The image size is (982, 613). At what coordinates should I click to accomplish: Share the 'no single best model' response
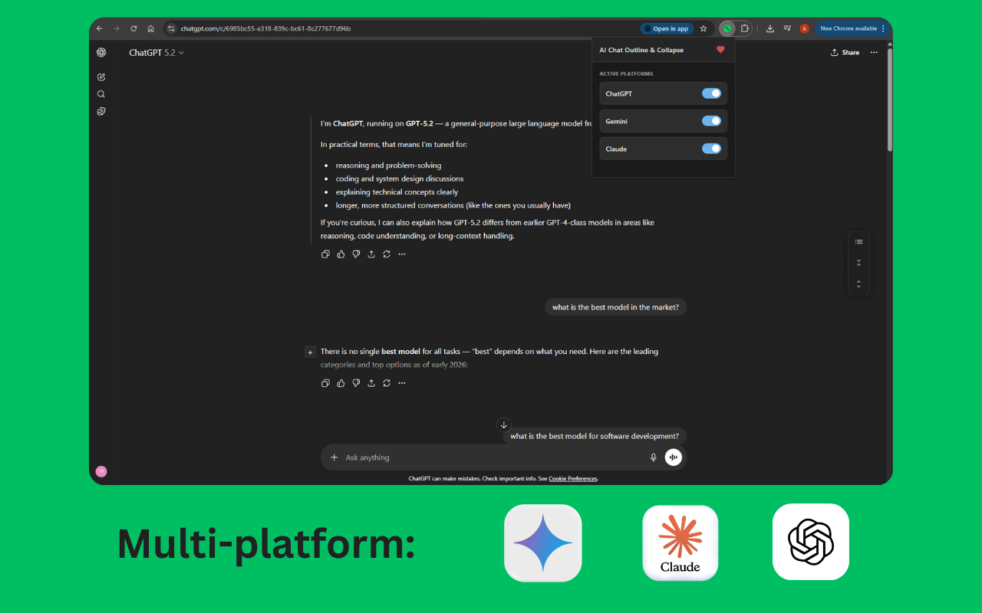pos(371,383)
